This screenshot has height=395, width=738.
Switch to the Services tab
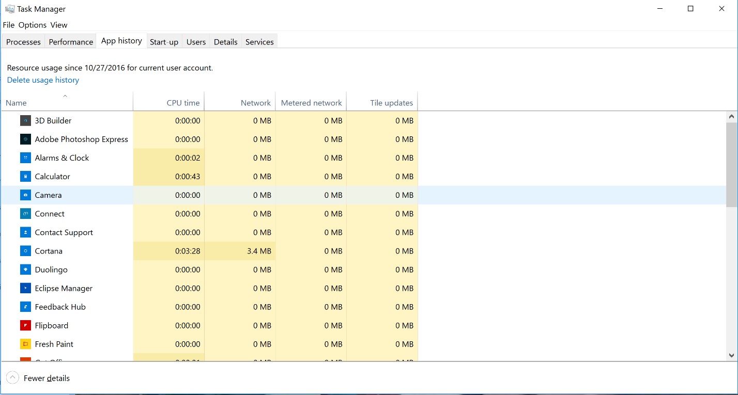[259, 42]
